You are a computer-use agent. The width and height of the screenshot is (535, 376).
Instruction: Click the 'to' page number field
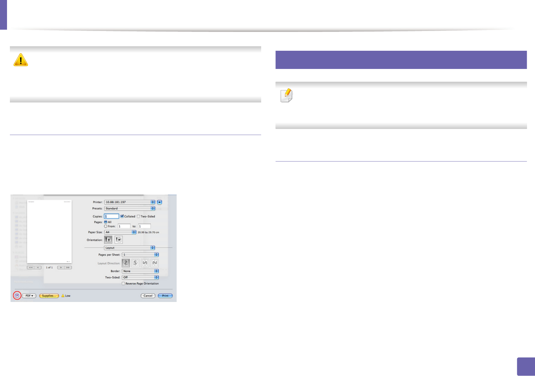[144, 226]
